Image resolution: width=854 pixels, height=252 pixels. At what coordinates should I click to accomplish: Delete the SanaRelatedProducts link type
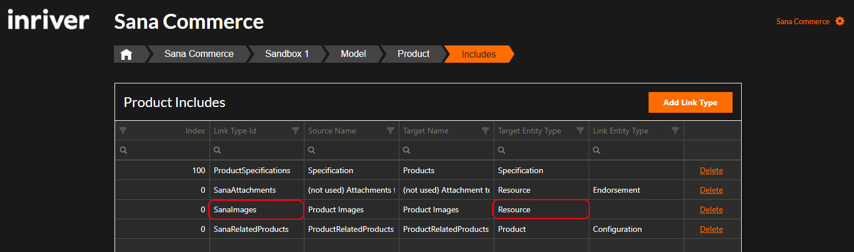[711, 229]
